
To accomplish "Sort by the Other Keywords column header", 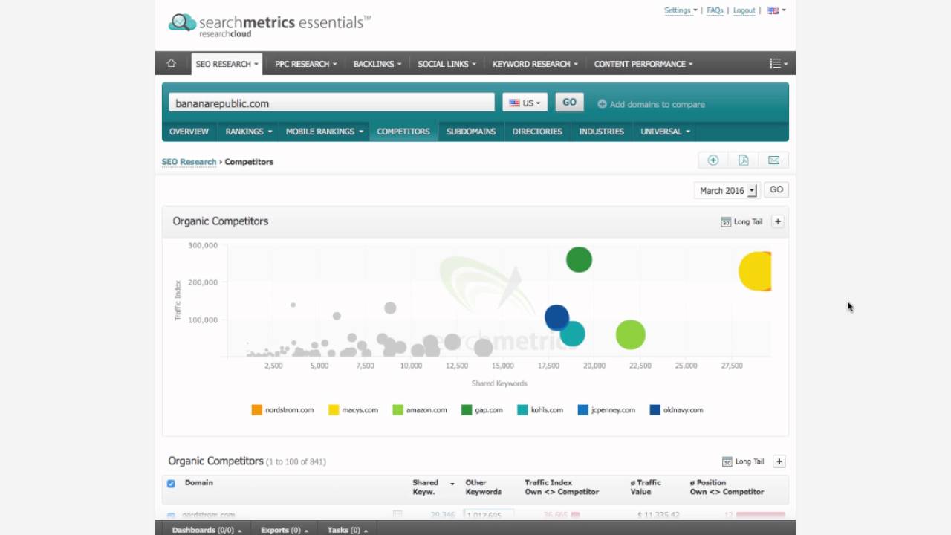I will [484, 487].
